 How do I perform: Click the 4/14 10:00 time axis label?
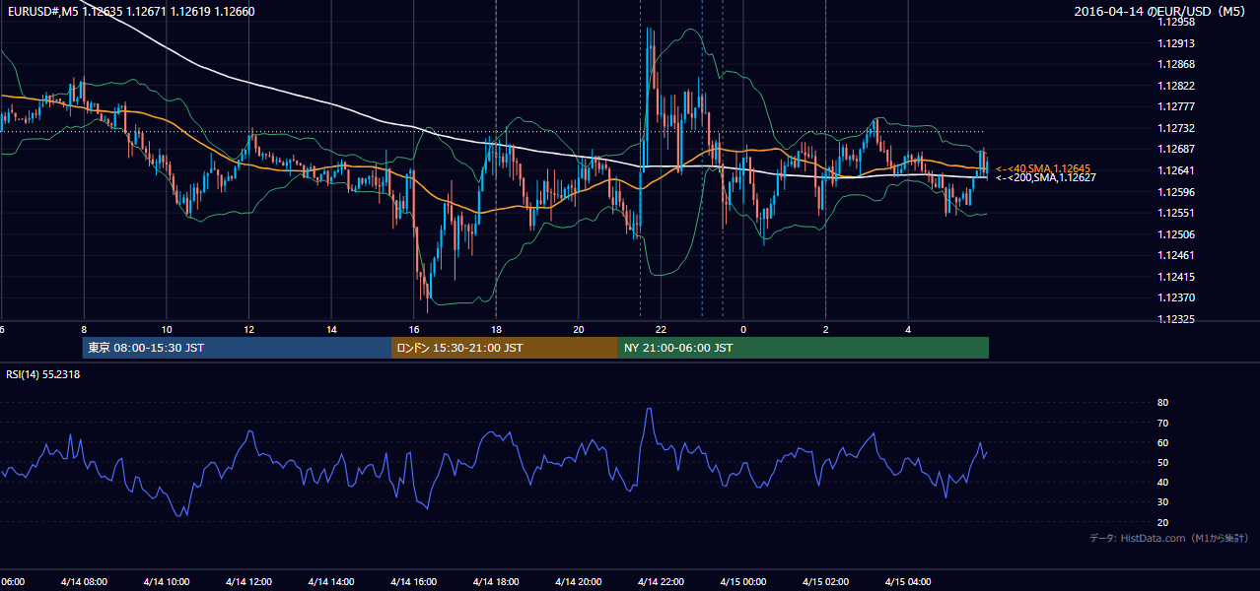coord(166,582)
